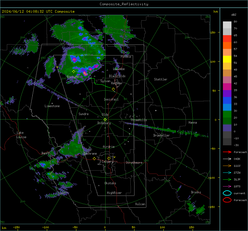248x231 pixels.
Task: Click the dark green 20-10 dBZ swatch
Action: 227,121
